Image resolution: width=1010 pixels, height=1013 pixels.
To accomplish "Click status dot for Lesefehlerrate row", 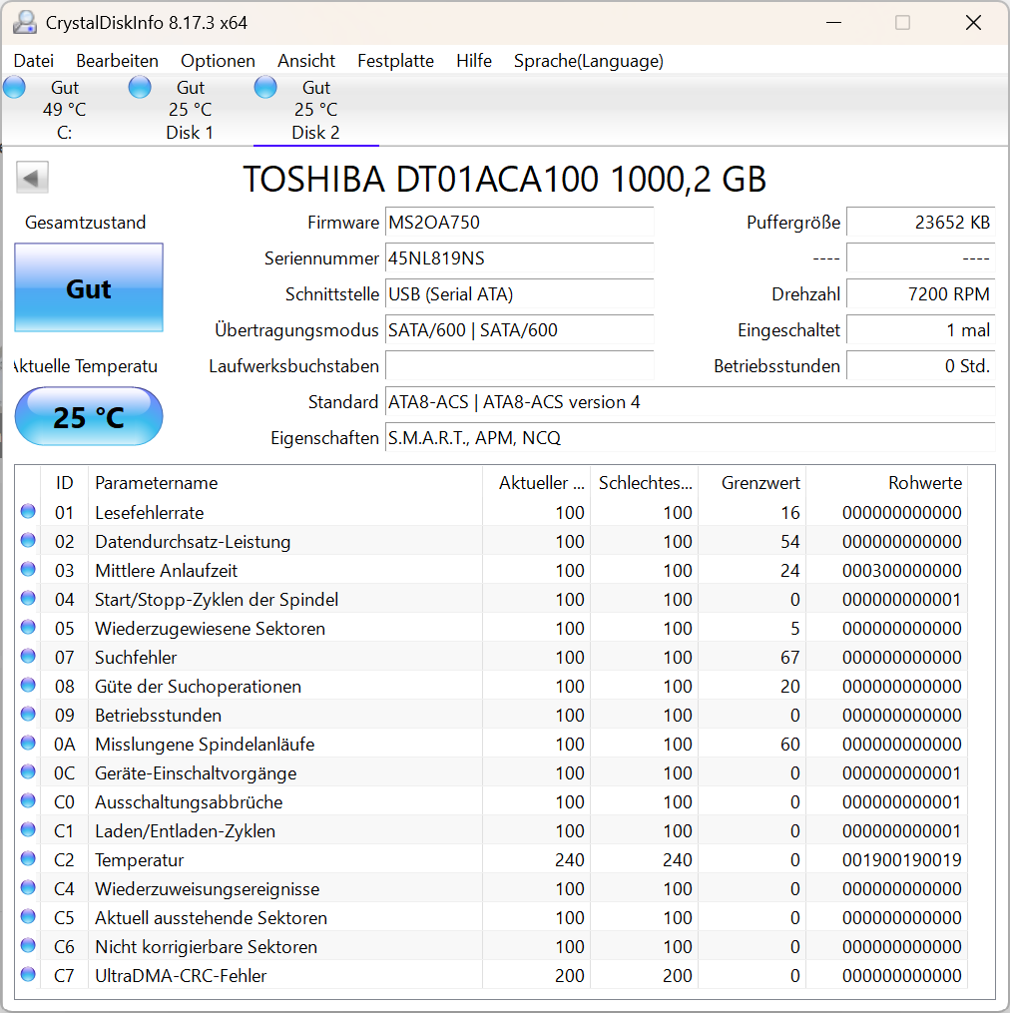I will pyautogui.click(x=28, y=512).
